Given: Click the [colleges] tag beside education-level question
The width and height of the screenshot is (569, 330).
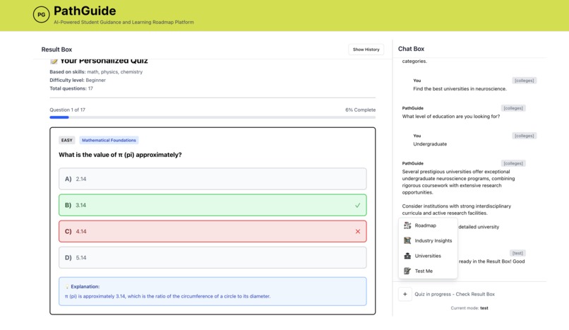Looking at the screenshot, I should [x=513, y=108].
